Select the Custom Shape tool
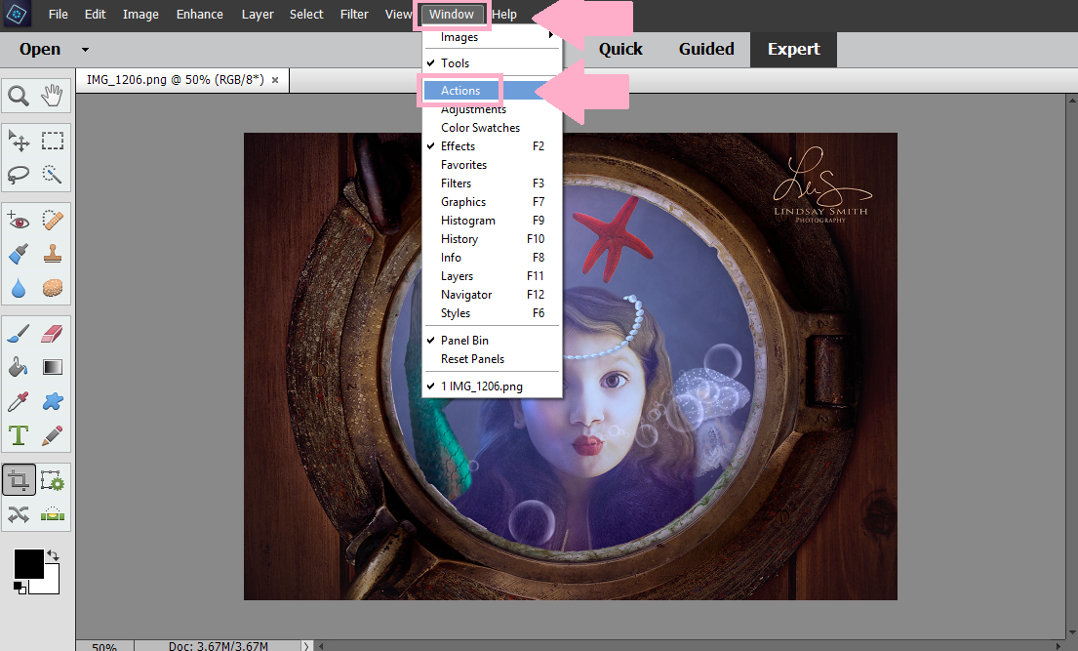1078x651 pixels. [x=53, y=401]
